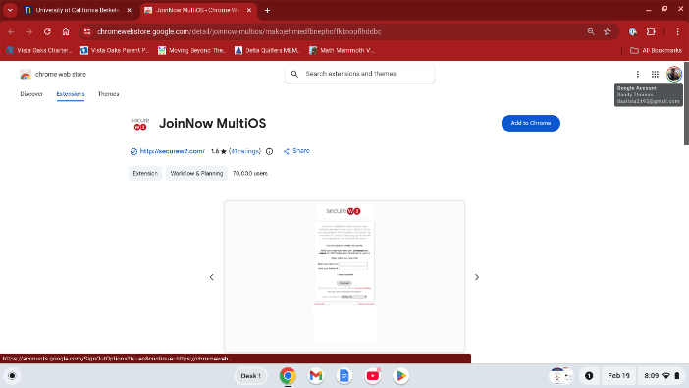Open Chrome three-dot menu
The height and width of the screenshot is (388, 689).
(677, 31)
